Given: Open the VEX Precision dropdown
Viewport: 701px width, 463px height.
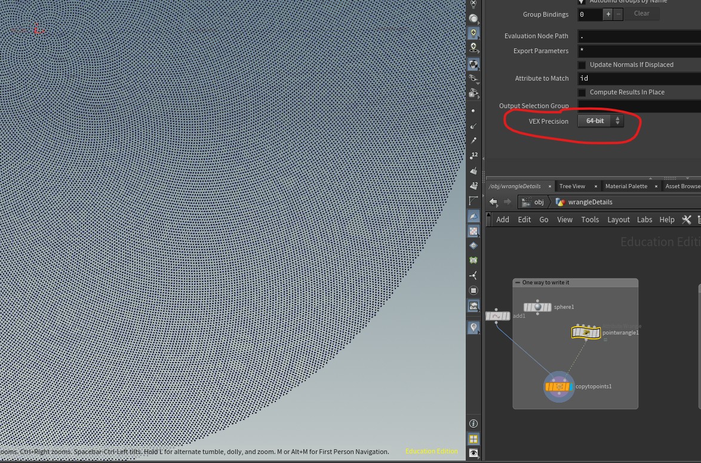Looking at the screenshot, I should coord(601,121).
